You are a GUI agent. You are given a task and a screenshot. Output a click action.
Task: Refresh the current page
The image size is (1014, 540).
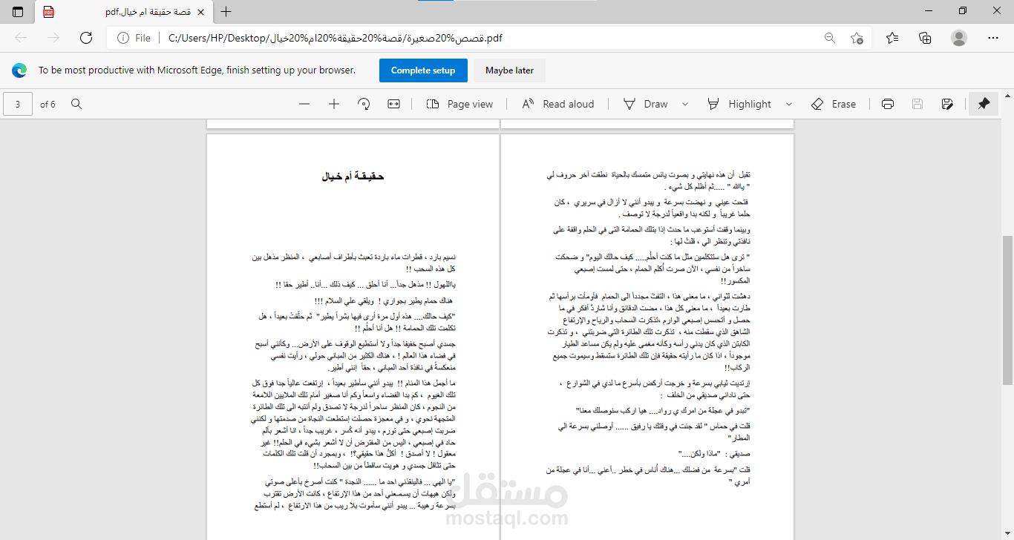86,38
